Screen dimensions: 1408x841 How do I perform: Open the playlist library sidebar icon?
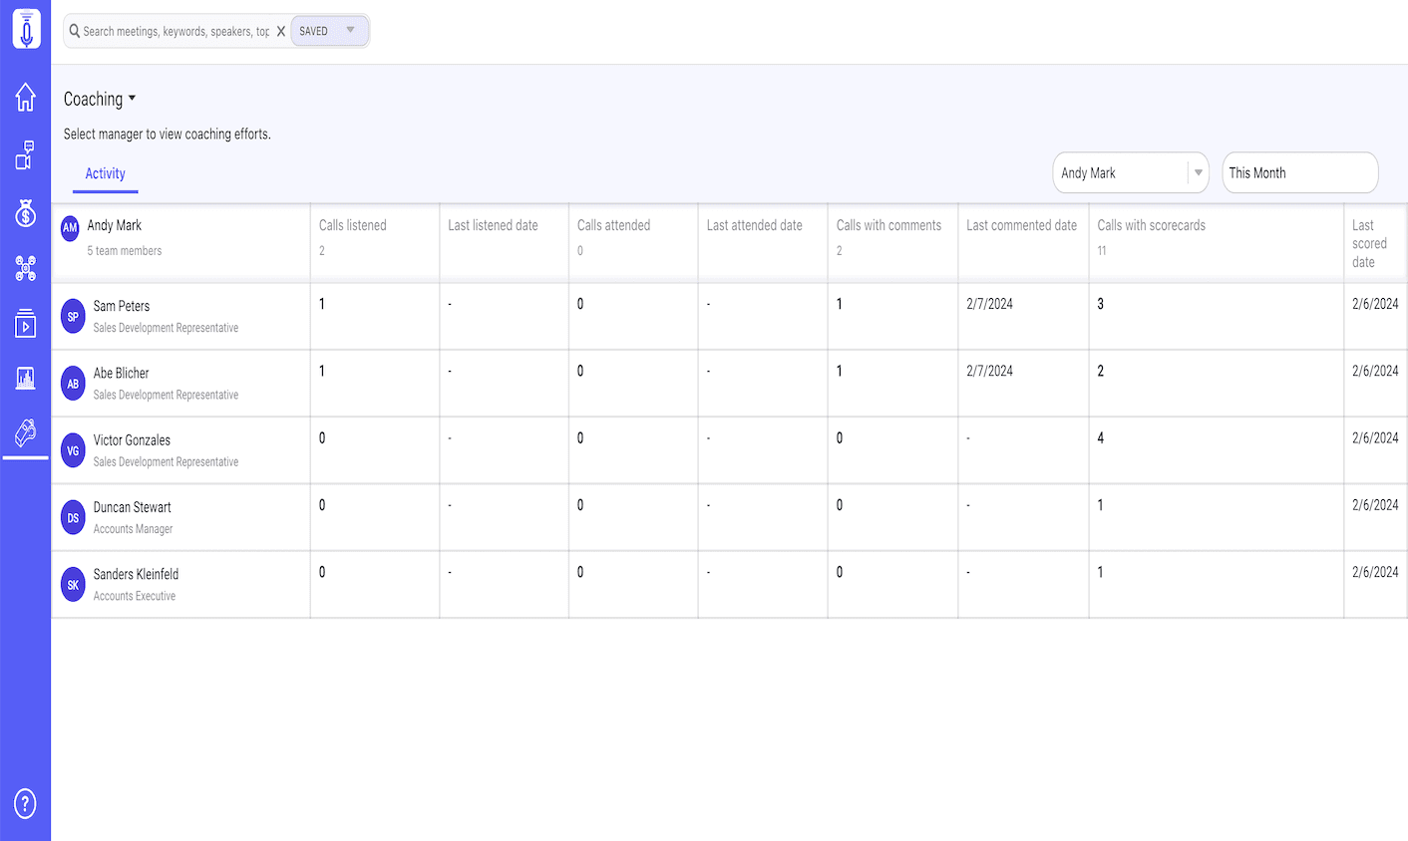(x=26, y=323)
